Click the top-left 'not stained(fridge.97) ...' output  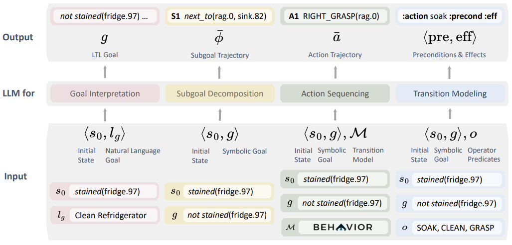(x=105, y=16)
